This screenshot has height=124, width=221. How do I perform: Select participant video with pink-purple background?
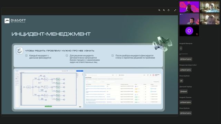point(189,7)
